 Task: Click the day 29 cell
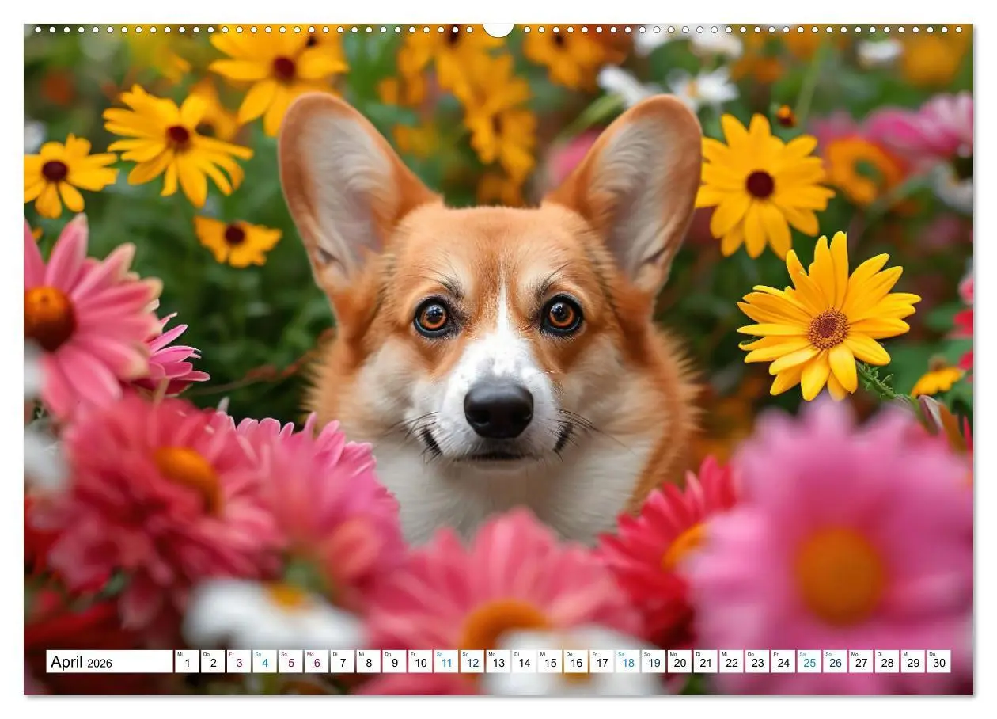[913, 662]
